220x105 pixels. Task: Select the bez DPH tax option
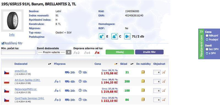click(207, 49)
